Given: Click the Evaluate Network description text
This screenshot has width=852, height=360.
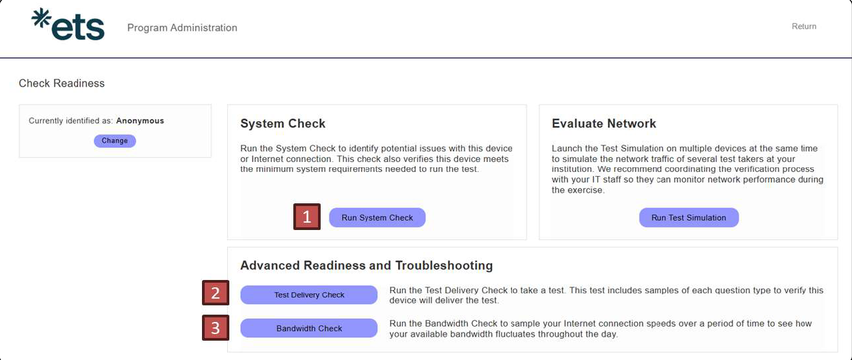Looking at the screenshot, I should (687, 169).
